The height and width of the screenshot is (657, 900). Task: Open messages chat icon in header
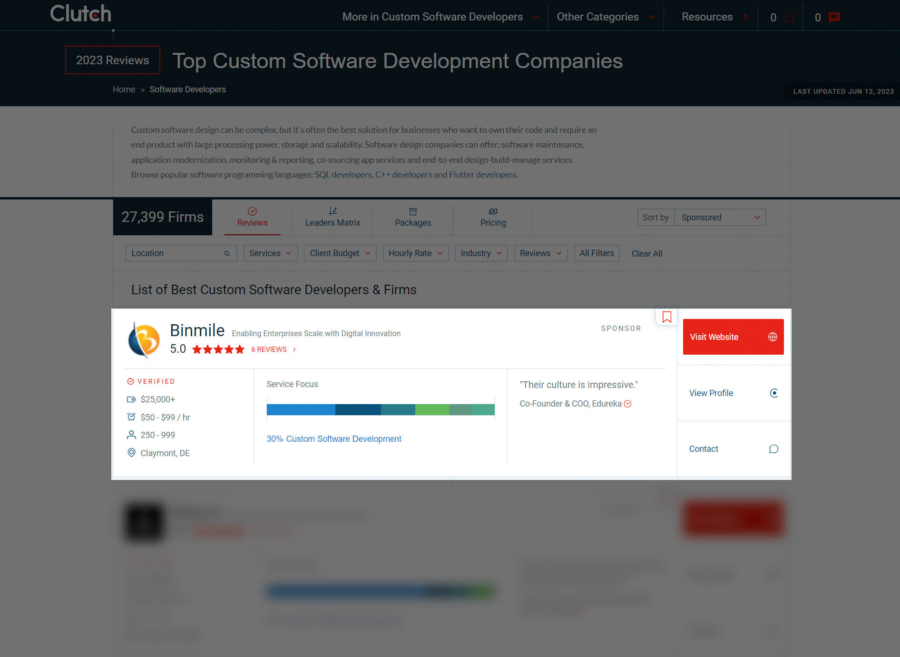tap(834, 18)
